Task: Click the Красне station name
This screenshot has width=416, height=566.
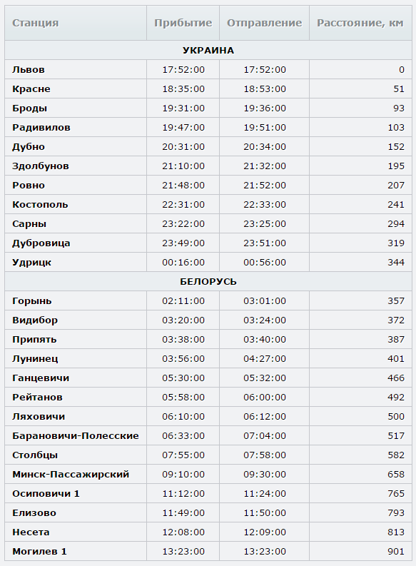Action: point(31,89)
